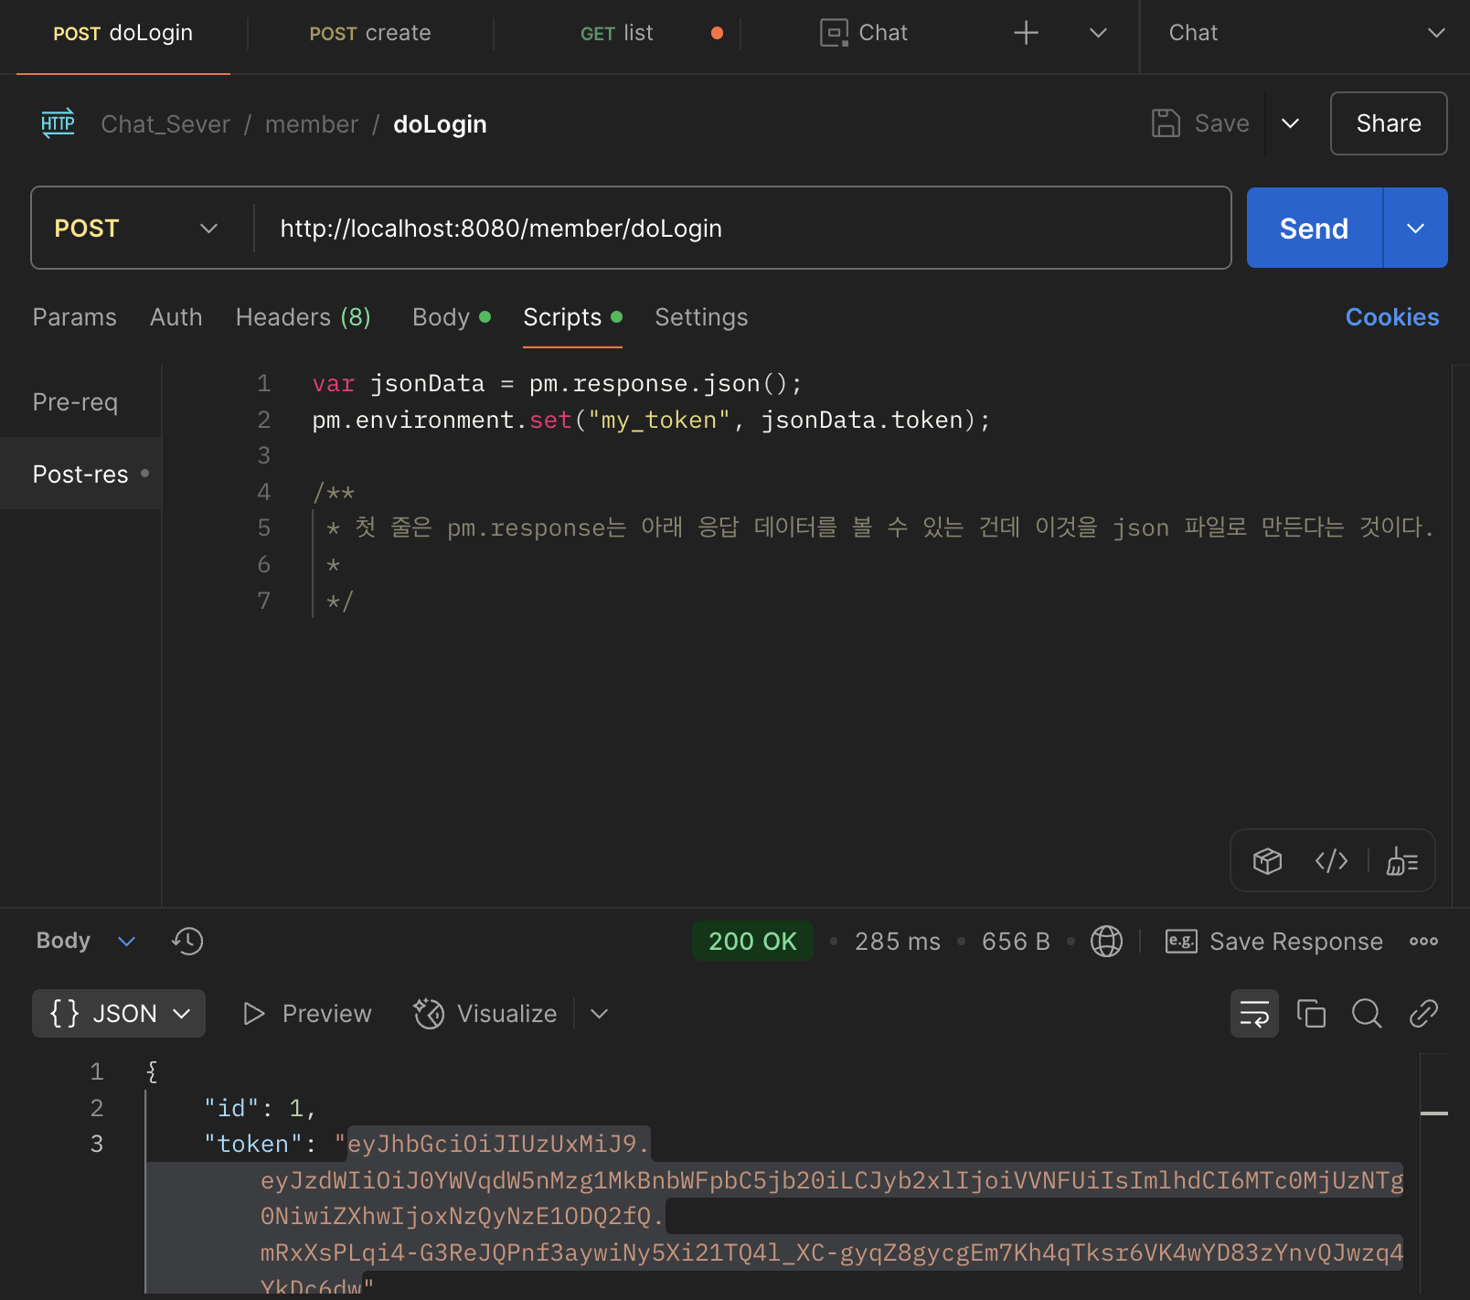
Task: Select the Post-res script section
Action: point(80,474)
